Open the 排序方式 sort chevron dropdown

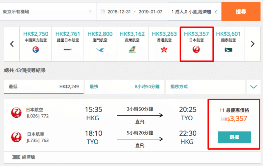[253, 87]
